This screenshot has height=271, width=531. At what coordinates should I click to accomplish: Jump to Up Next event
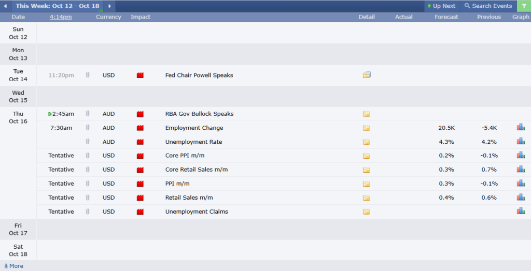441,6
